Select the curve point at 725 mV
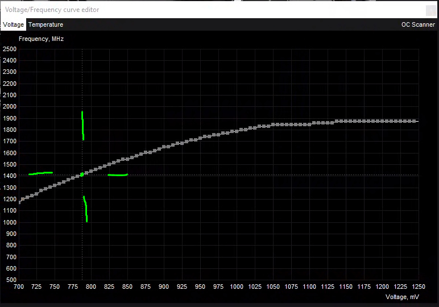The height and width of the screenshot is (307, 439). click(x=36, y=194)
